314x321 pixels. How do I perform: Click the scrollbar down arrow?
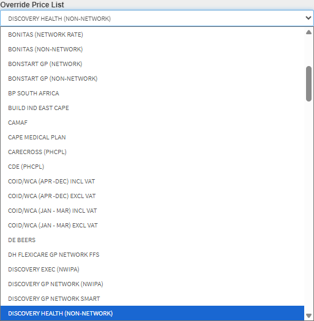[308, 315]
